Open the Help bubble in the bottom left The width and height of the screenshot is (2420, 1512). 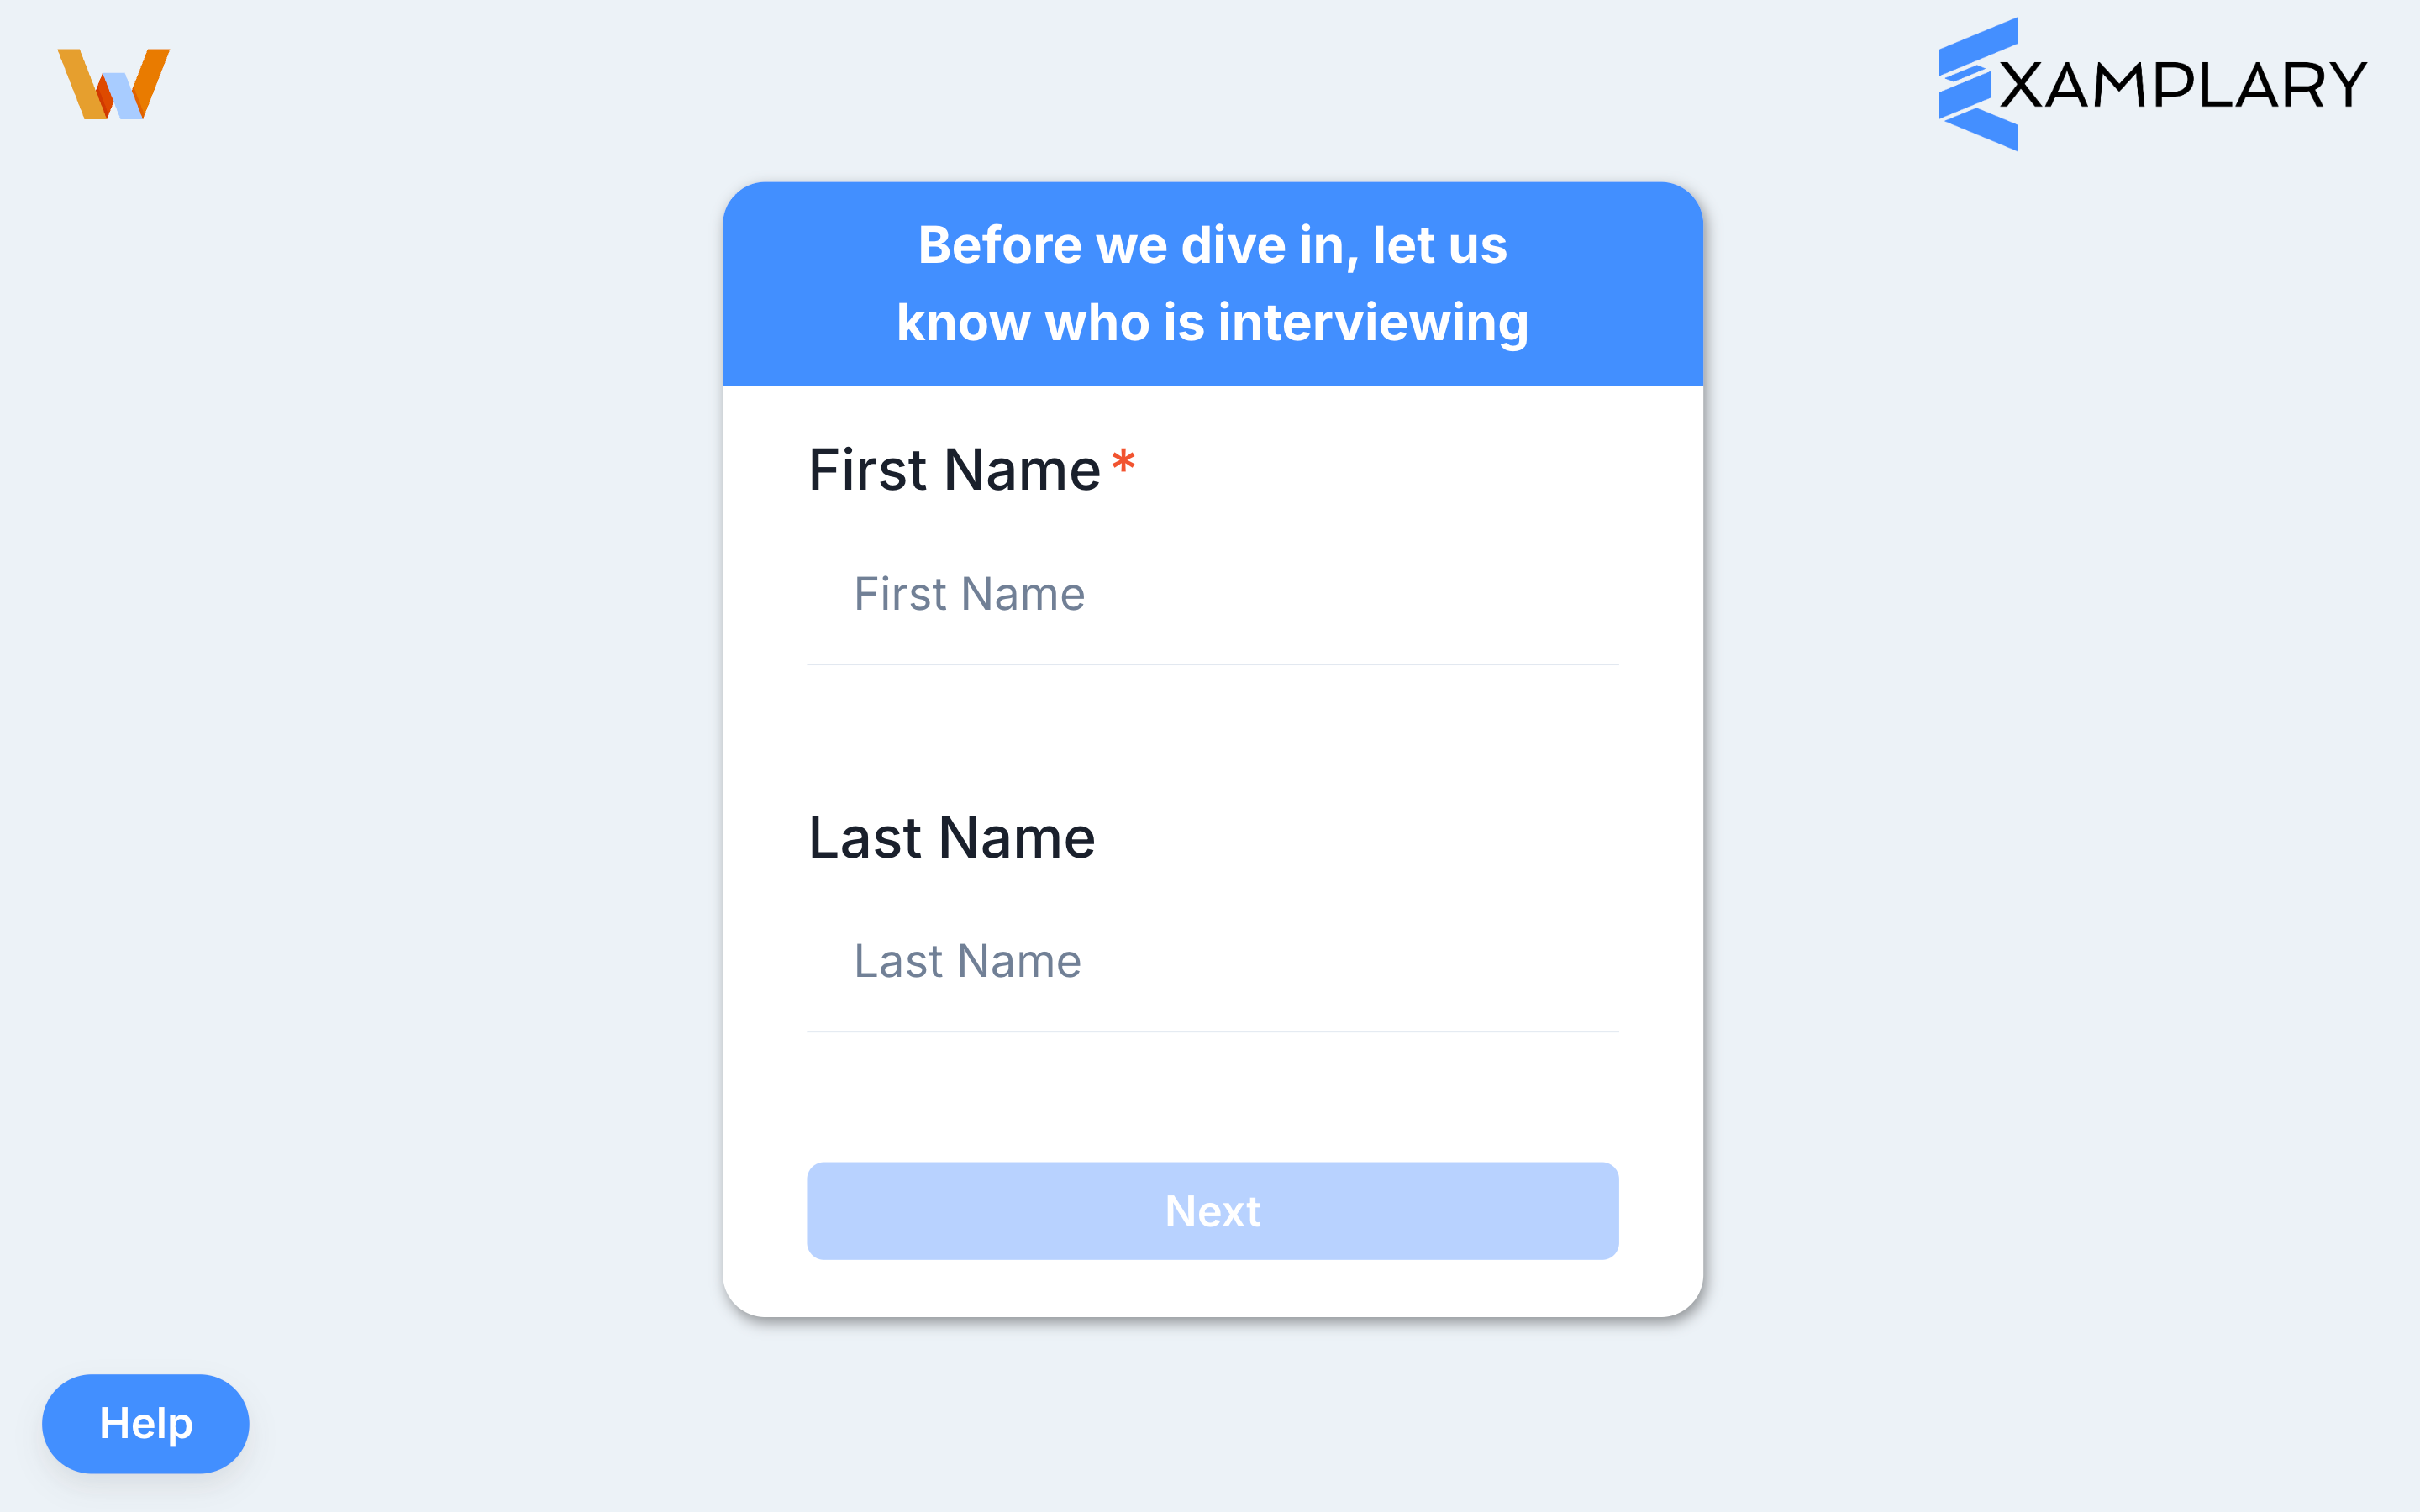pyautogui.click(x=145, y=1423)
